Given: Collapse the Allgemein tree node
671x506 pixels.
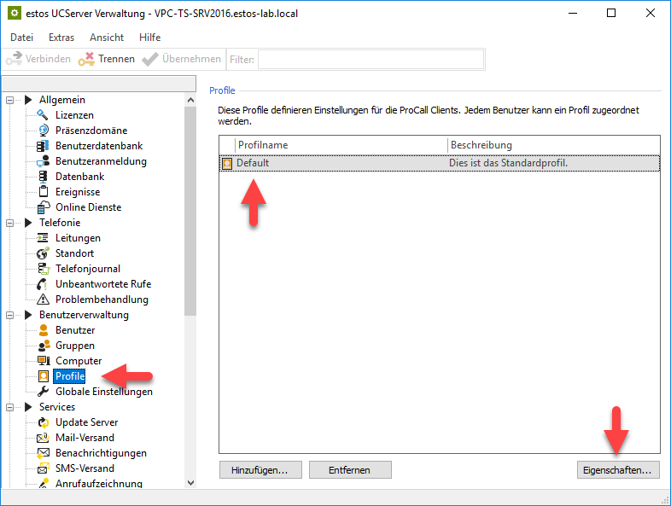Looking at the screenshot, I should tap(11, 100).
